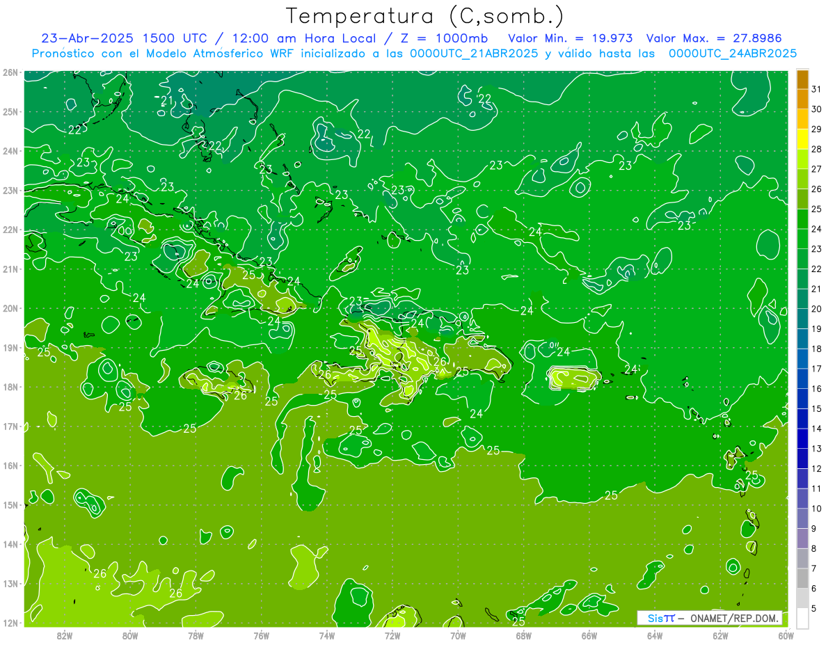Click the '24N' latitude axis label
Image resolution: width=835 pixels, height=645 pixels.
(10, 151)
